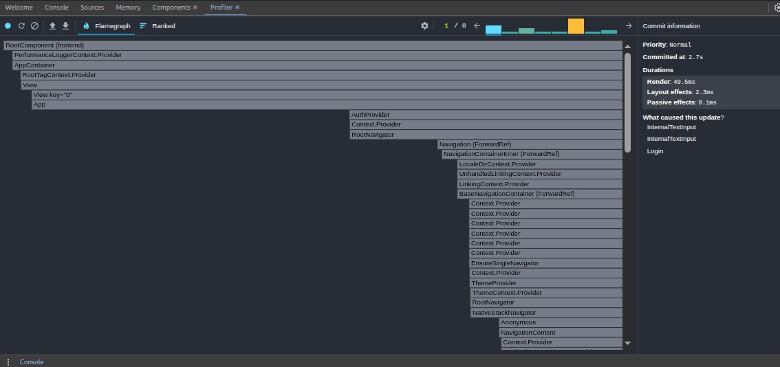Go to next commit arrow
Image resolution: width=780 pixels, height=367 pixels.
tap(629, 26)
